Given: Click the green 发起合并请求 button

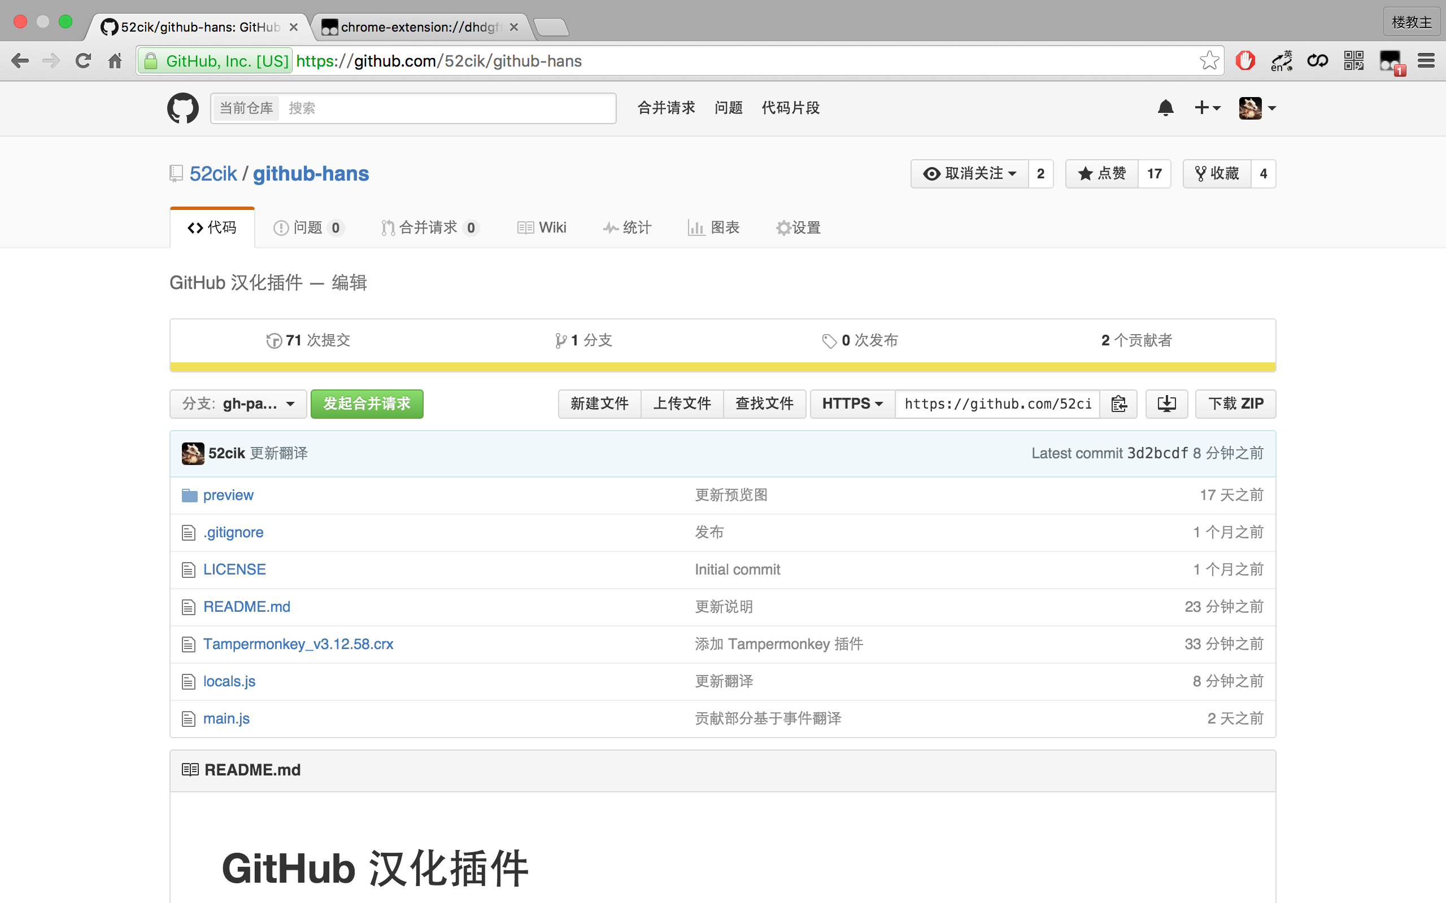Looking at the screenshot, I should 367,404.
